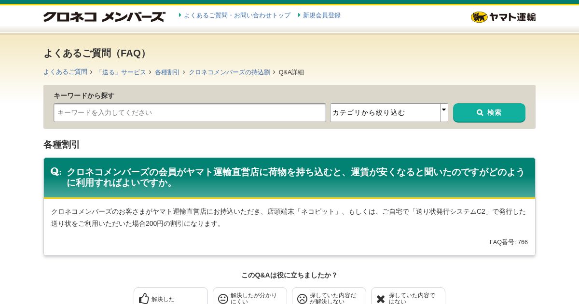Click the 各種割引 section heading
The width and height of the screenshot is (579, 304).
point(61,144)
